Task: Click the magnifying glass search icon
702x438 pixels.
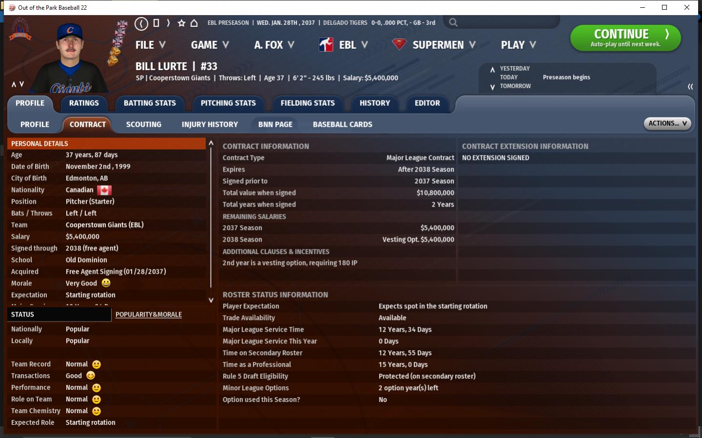Action: [x=453, y=22]
